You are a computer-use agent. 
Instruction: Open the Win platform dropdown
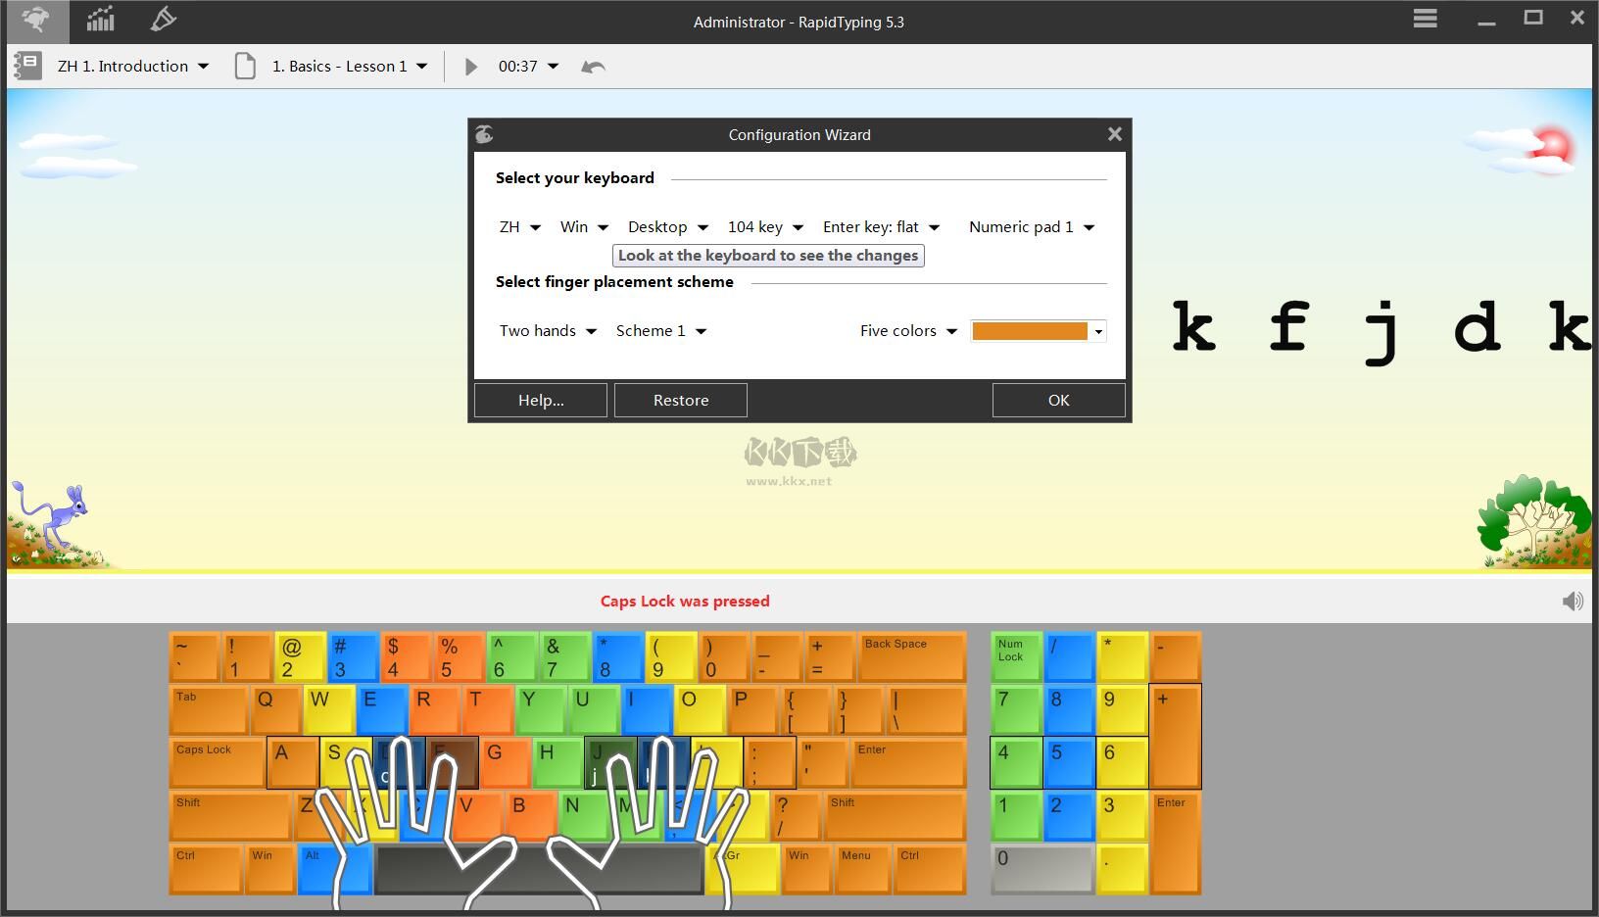(584, 227)
